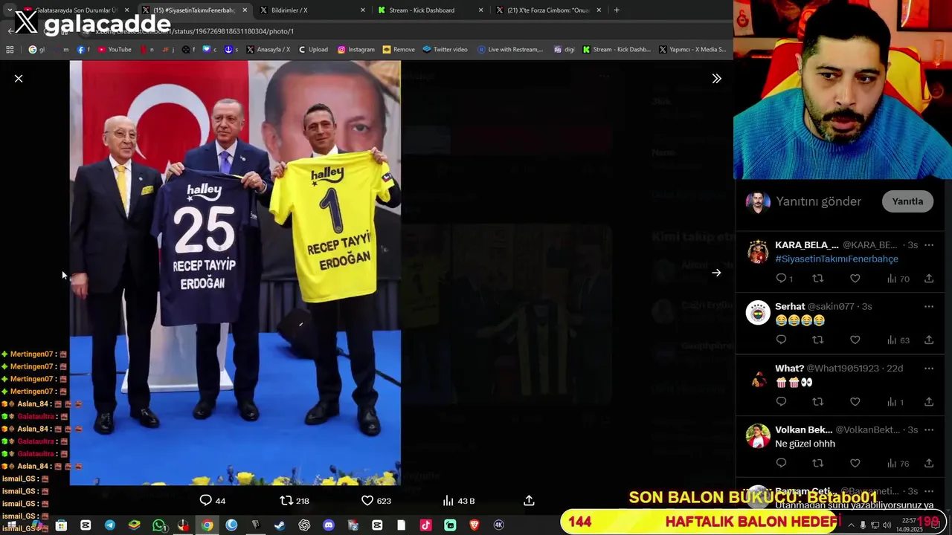Open a new browser tab with plus
This screenshot has width=952, height=535.
(x=617, y=10)
